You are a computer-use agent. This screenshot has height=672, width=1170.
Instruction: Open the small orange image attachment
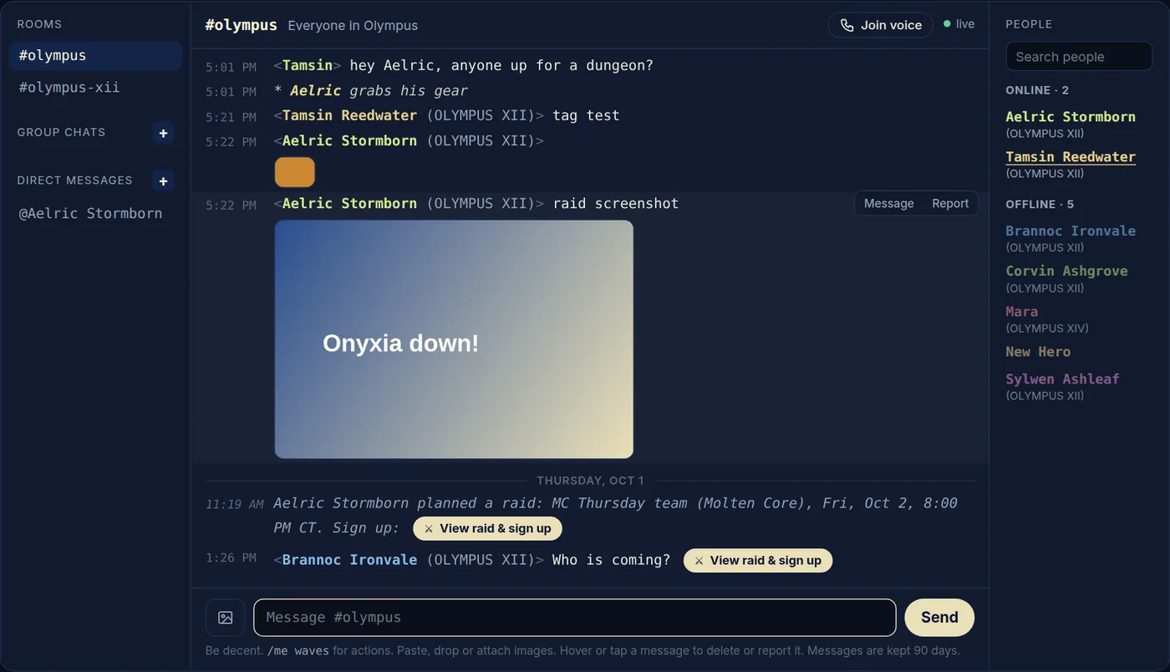pos(295,171)
